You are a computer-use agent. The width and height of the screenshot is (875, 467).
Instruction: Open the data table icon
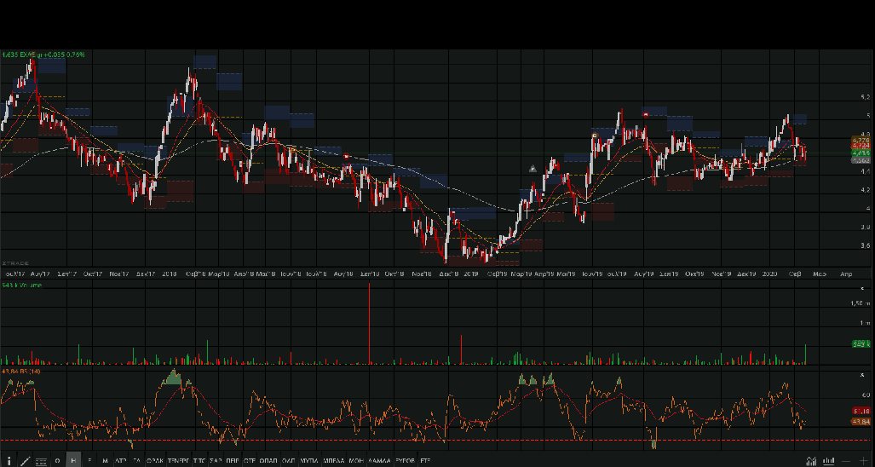[41, 461]
